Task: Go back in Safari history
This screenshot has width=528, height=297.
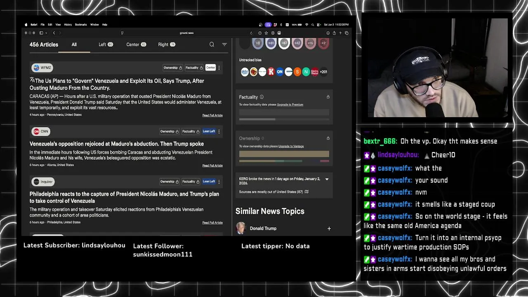Action: coord(54,33)
